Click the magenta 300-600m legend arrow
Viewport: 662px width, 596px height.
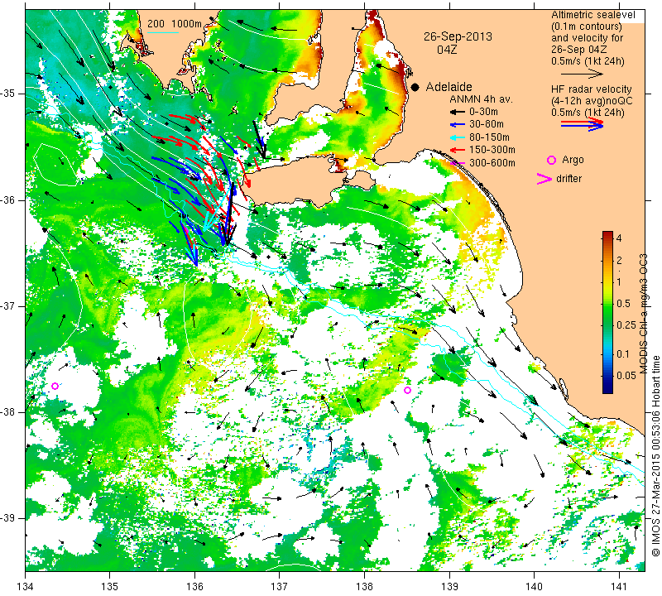(457, 163)
